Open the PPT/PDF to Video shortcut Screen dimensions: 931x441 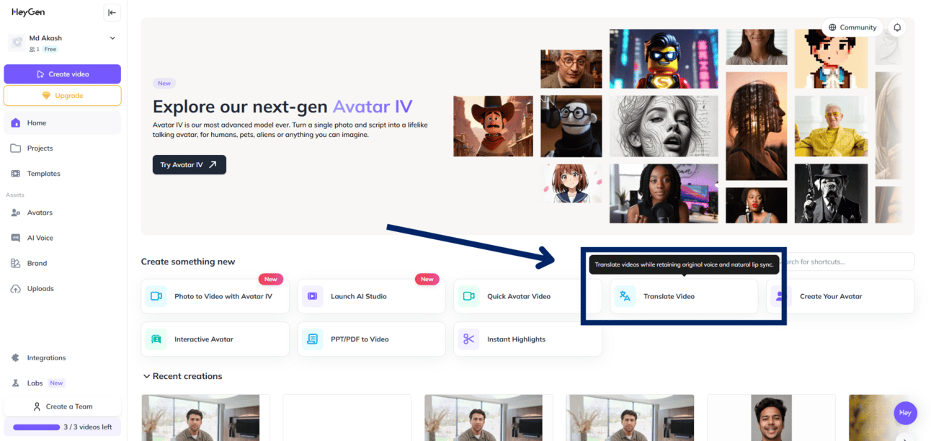[371, 339]
